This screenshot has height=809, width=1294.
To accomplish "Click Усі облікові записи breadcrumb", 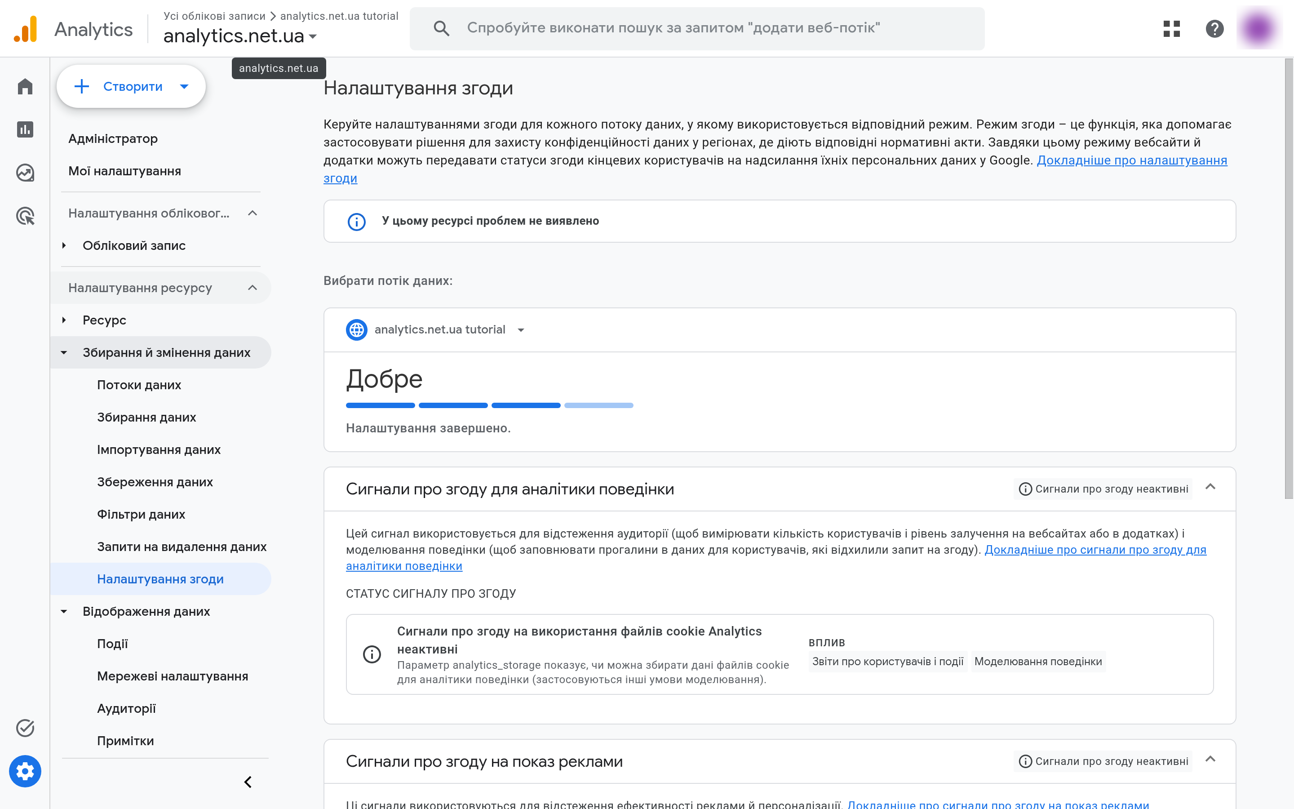I will [214, 16].
